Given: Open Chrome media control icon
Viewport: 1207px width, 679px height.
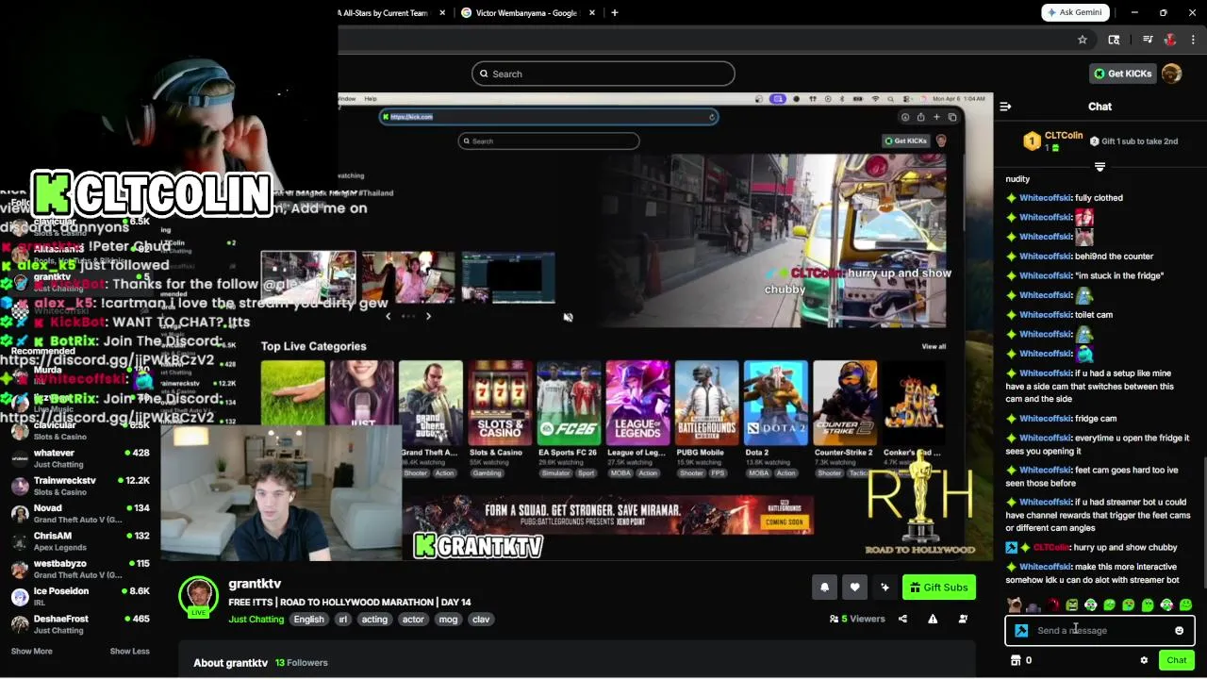Looking at the screenshot, I should pyautogui.click(x=1148, y=40).
